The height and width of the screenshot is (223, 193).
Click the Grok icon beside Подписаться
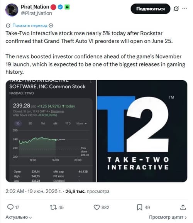pyautogui.click(x=176, y=9)
